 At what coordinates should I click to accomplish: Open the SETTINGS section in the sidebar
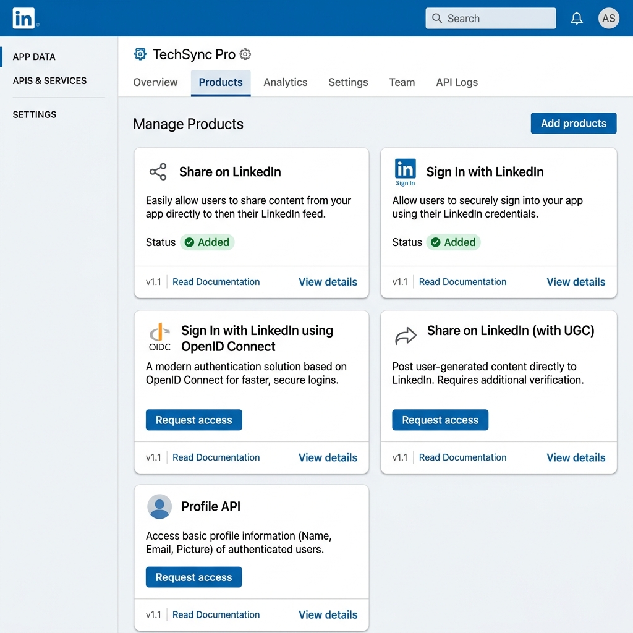tap(35, 114)
